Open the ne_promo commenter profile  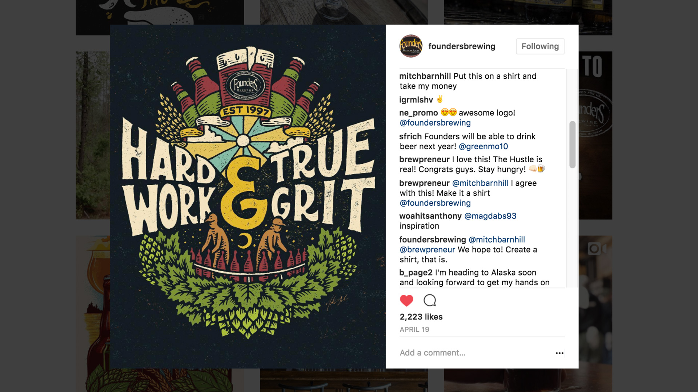[418, 113]
